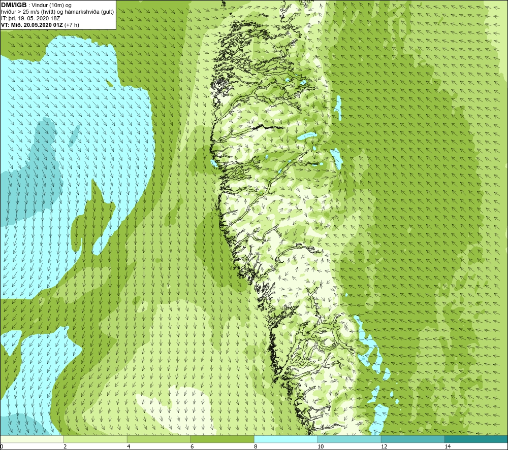Click the legend value '2'
Image resolution: width=508 pixels, height=450 pixels.
tap(65, 446)
